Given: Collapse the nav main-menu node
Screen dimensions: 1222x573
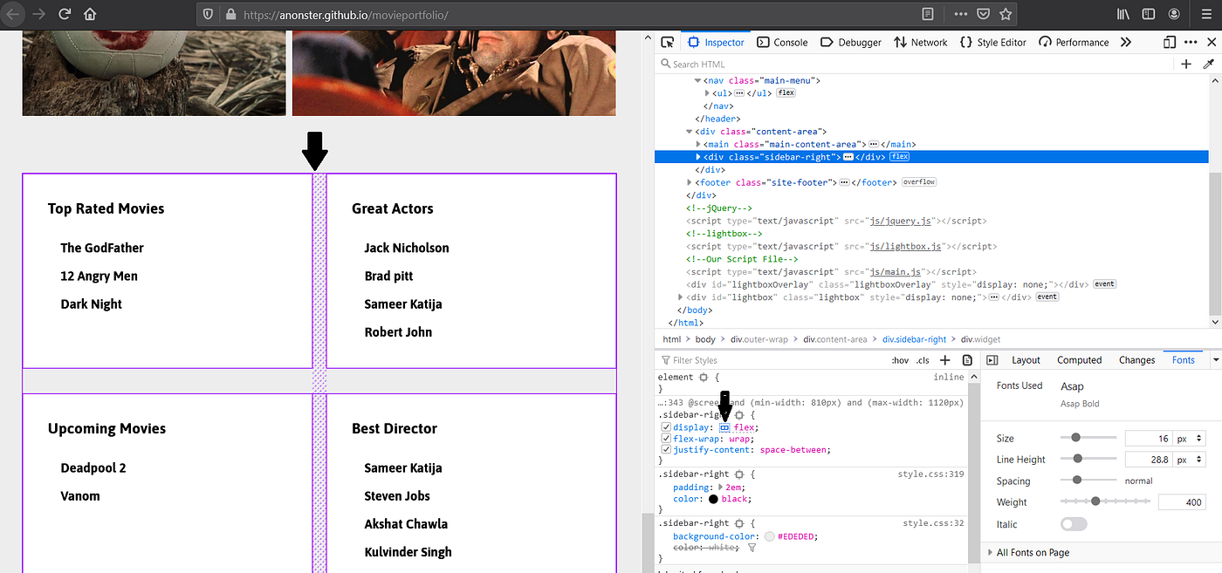Looking at the screenshot, I should (698, 80).
